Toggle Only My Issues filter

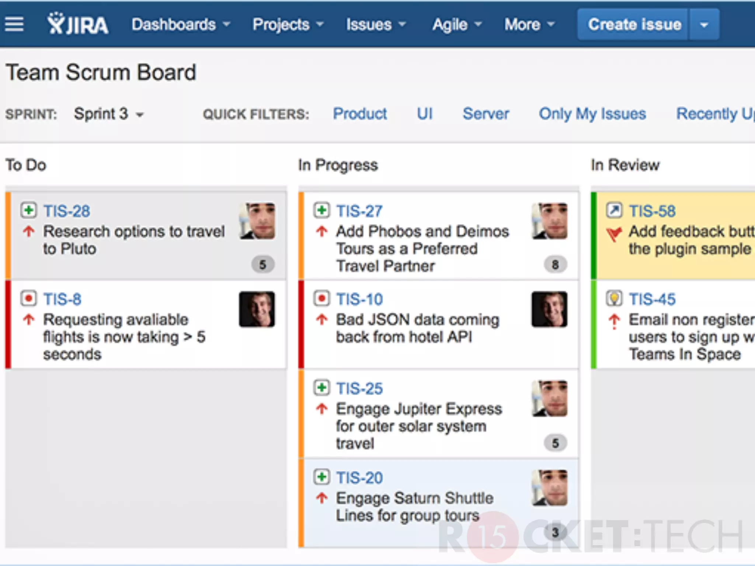[x=592, y=114]
